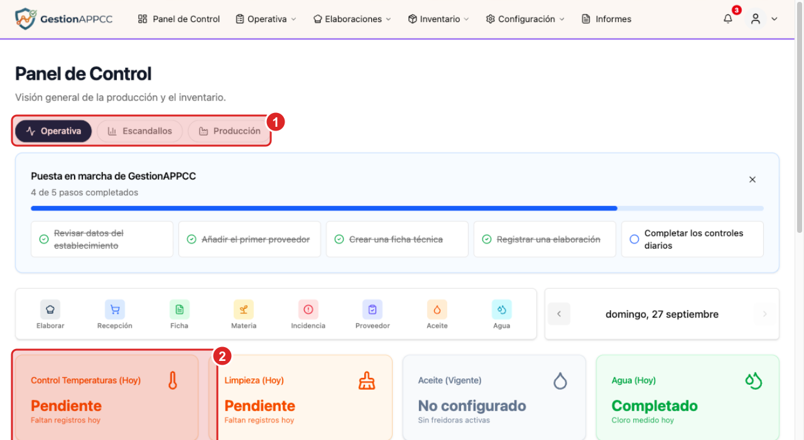Open the Agua (Hoy) Completado card
This screenshot has width=804, height=440.
coord(688,397)
